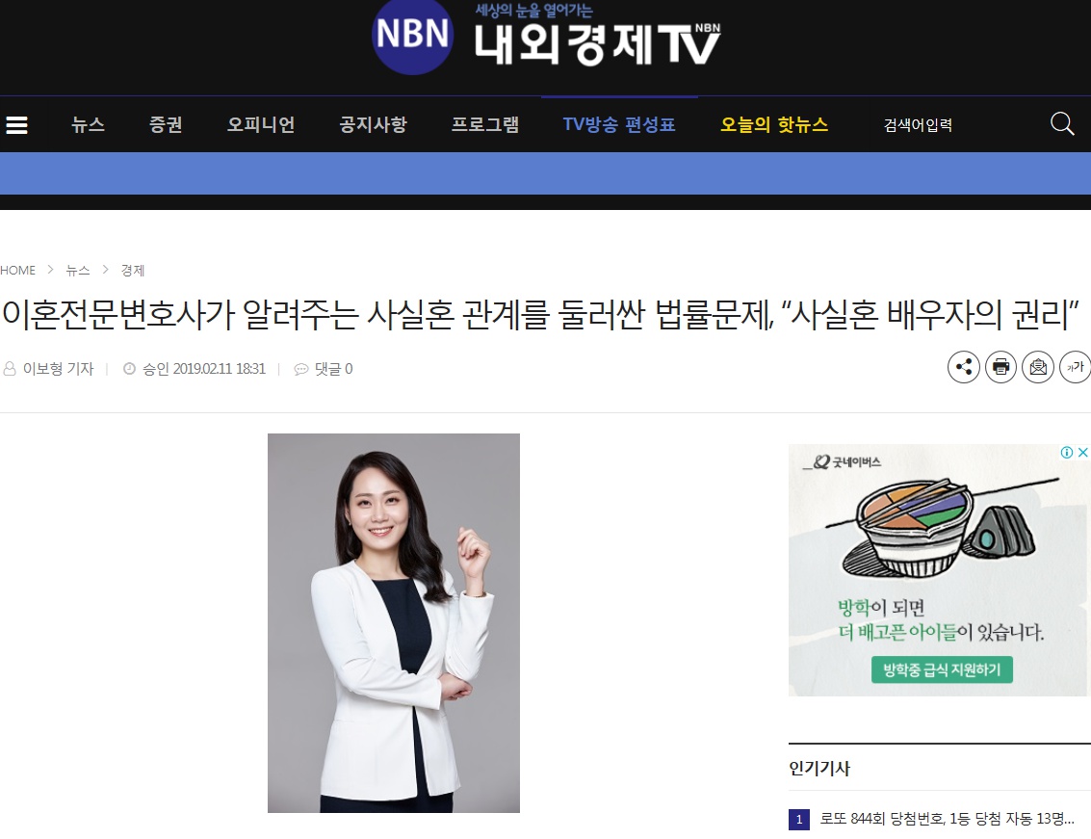
Task: Open the lawyer portrait photo
Action: pos(394,623)
